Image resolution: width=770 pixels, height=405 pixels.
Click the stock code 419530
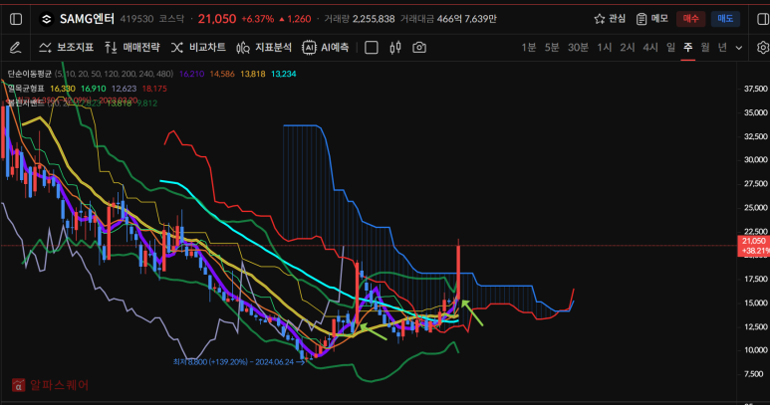[x=137, y=19]
